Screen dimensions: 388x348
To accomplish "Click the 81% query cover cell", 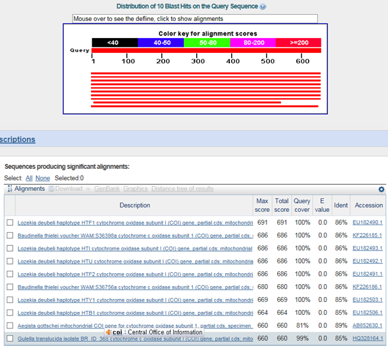I will pyautogui.click(x=302, y=325).
